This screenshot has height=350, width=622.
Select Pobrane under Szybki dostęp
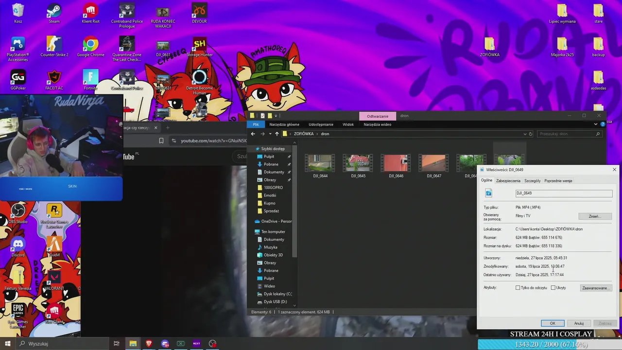(271, 164)
